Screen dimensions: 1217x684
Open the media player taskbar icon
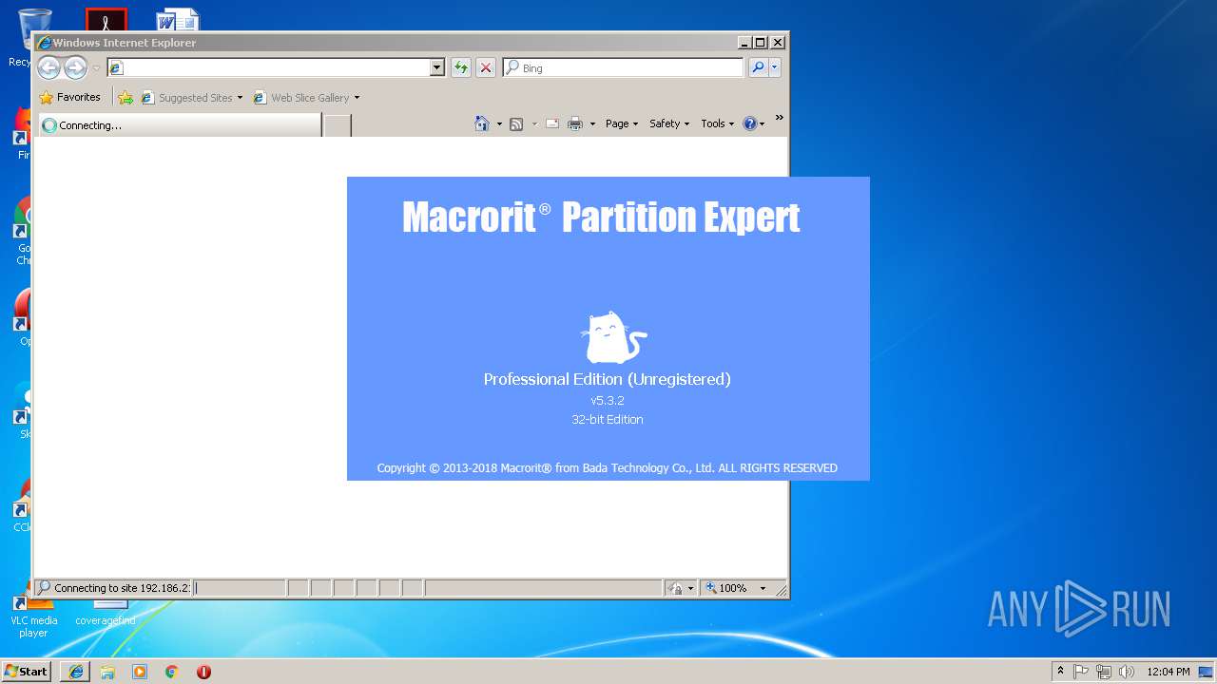point(140,672)
